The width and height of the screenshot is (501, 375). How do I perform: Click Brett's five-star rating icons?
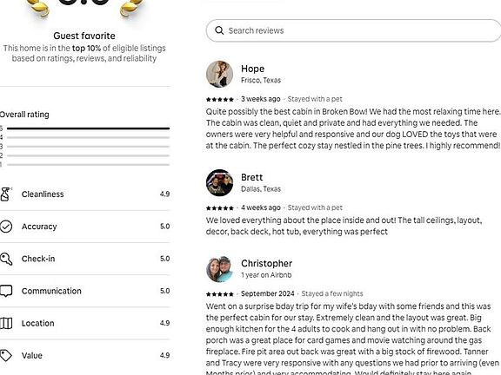click(x=220, y=208)
